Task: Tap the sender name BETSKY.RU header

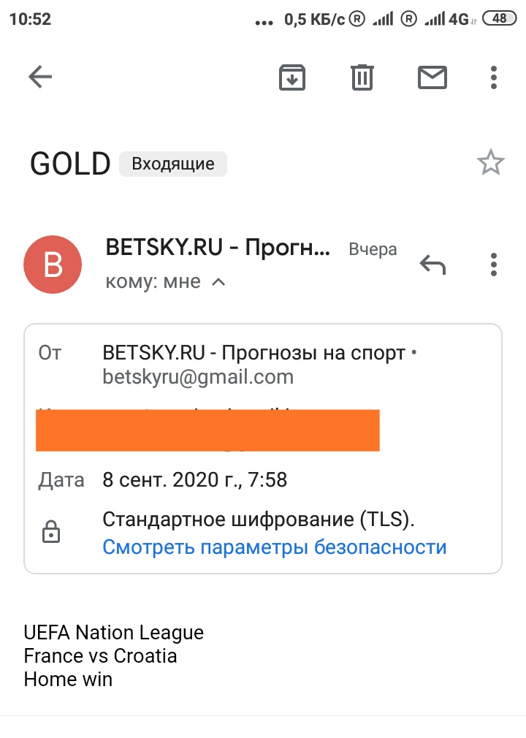Action: click(218, 247)
